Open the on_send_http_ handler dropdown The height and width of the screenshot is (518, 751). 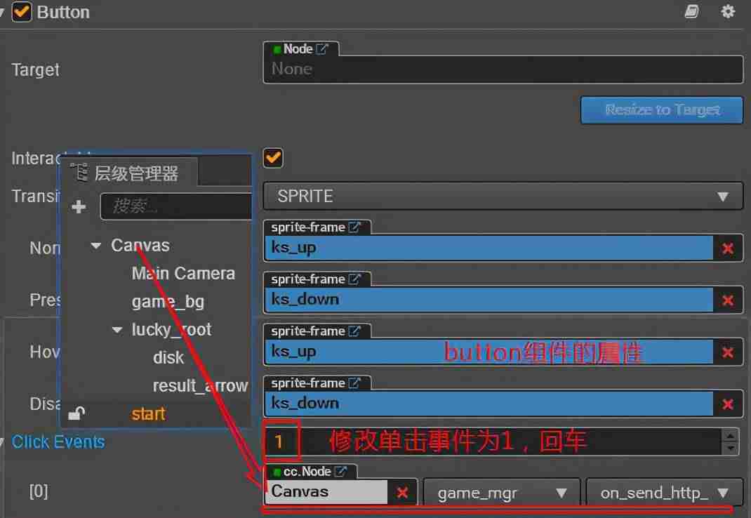(x=665, y=493)
